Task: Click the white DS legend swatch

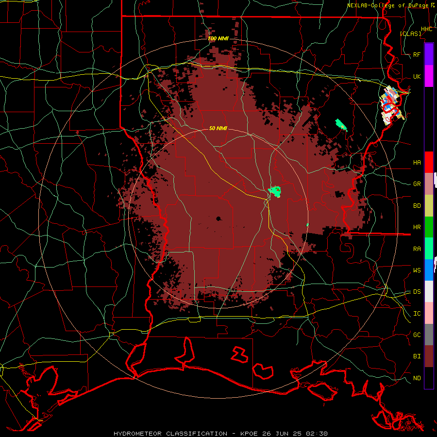Action: pos(429,291)
